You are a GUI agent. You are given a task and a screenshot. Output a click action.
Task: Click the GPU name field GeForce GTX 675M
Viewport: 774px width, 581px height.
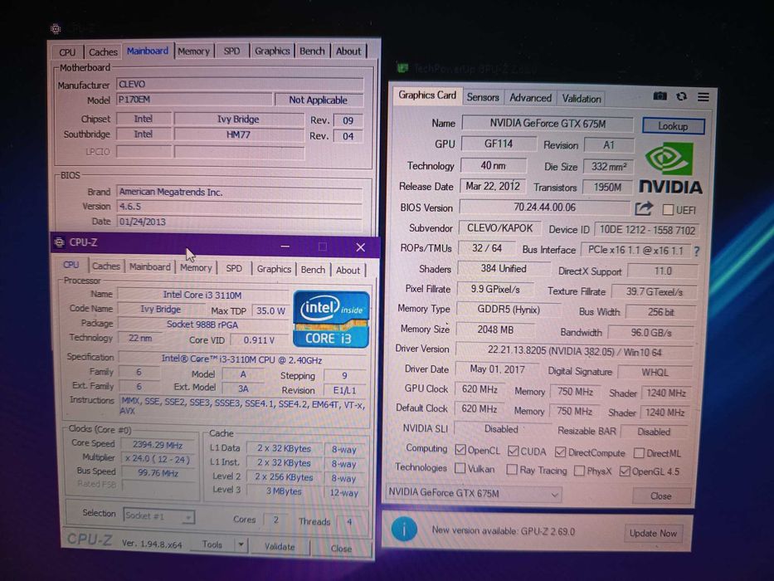pos(548,124)
